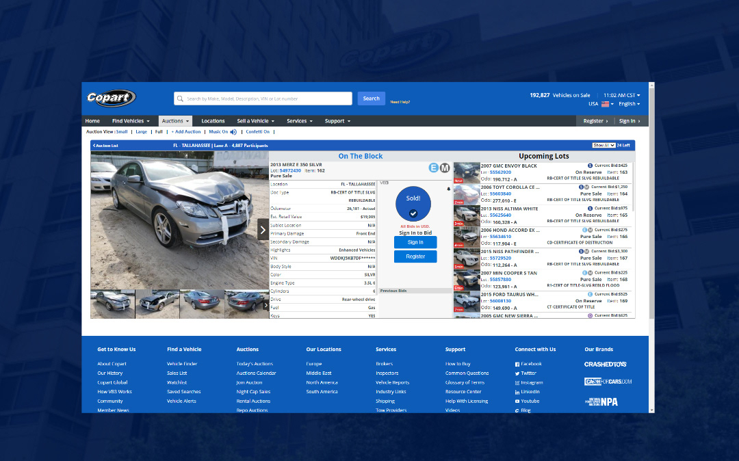This screenshot has height=461, width=739.
Task: Expand the Services menu
Action: coord(300,121)
